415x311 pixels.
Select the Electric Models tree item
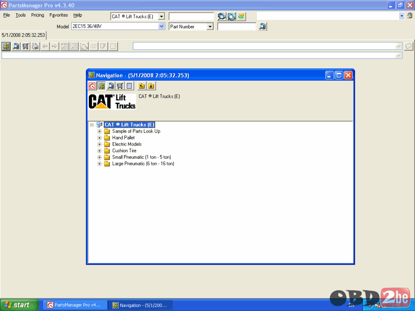coord(127,144)
